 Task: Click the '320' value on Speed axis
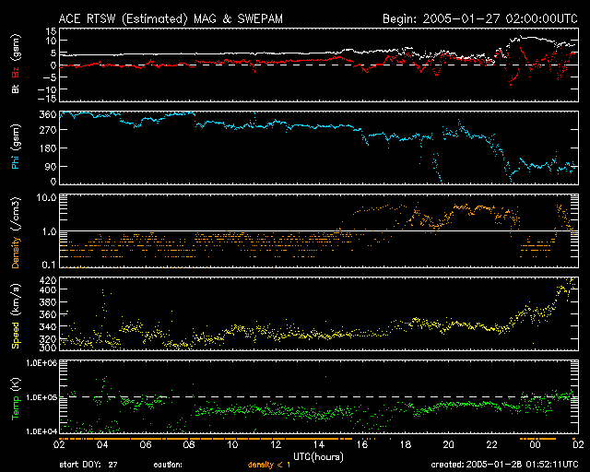(48, 338)
